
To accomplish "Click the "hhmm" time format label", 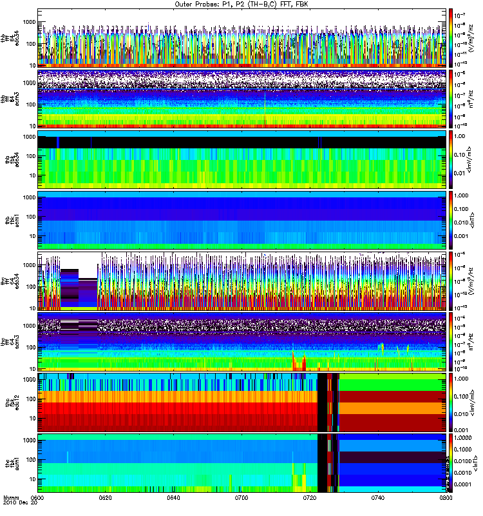I will point(11,497).
